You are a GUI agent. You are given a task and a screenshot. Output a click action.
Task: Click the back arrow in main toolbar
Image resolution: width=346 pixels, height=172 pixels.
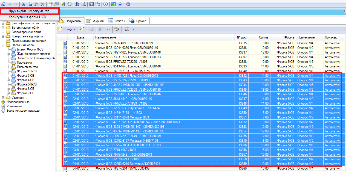(x=10, y=4)
